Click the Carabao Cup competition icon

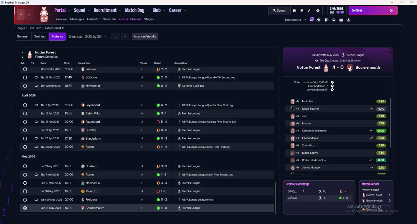[179, 86]
